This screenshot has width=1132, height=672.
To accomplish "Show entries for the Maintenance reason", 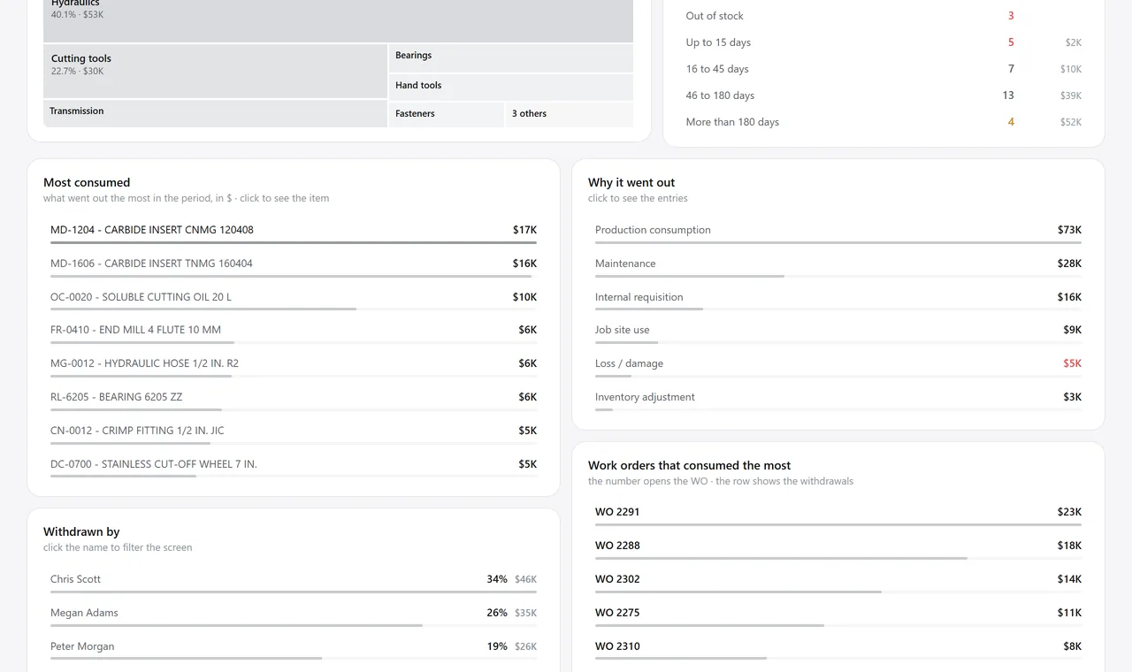I will (838, 265).
